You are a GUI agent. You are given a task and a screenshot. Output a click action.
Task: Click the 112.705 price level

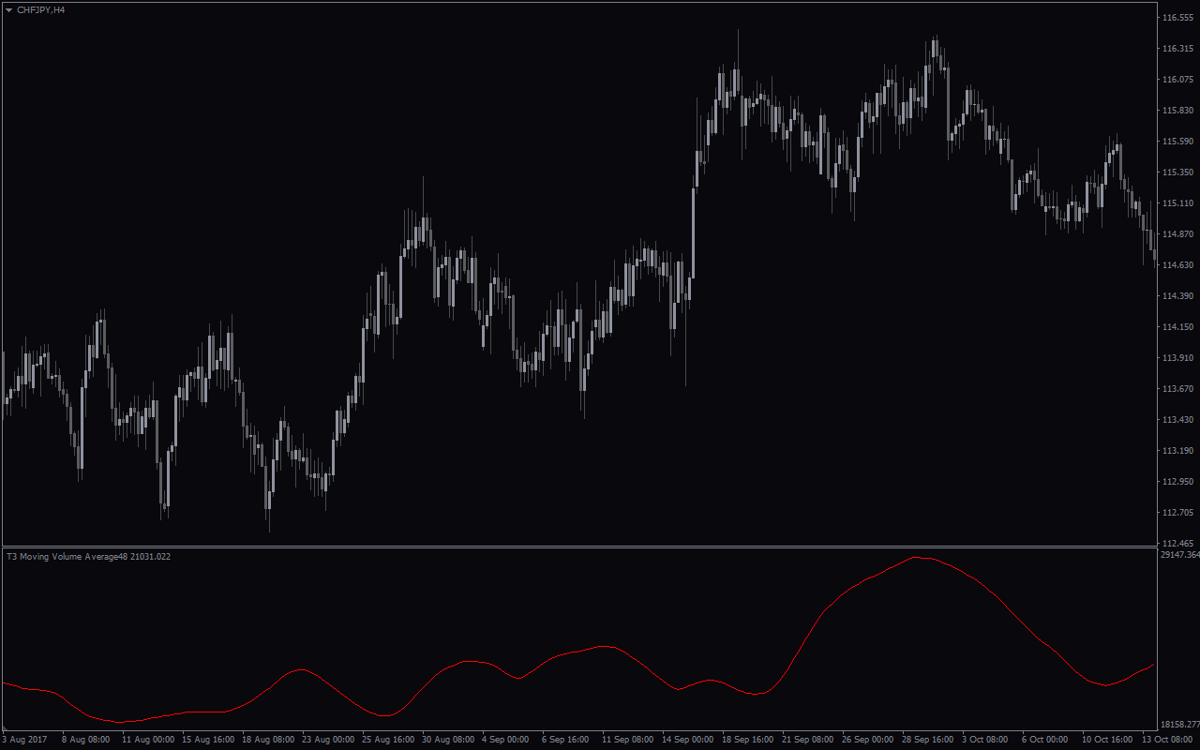click(1177, 513)
